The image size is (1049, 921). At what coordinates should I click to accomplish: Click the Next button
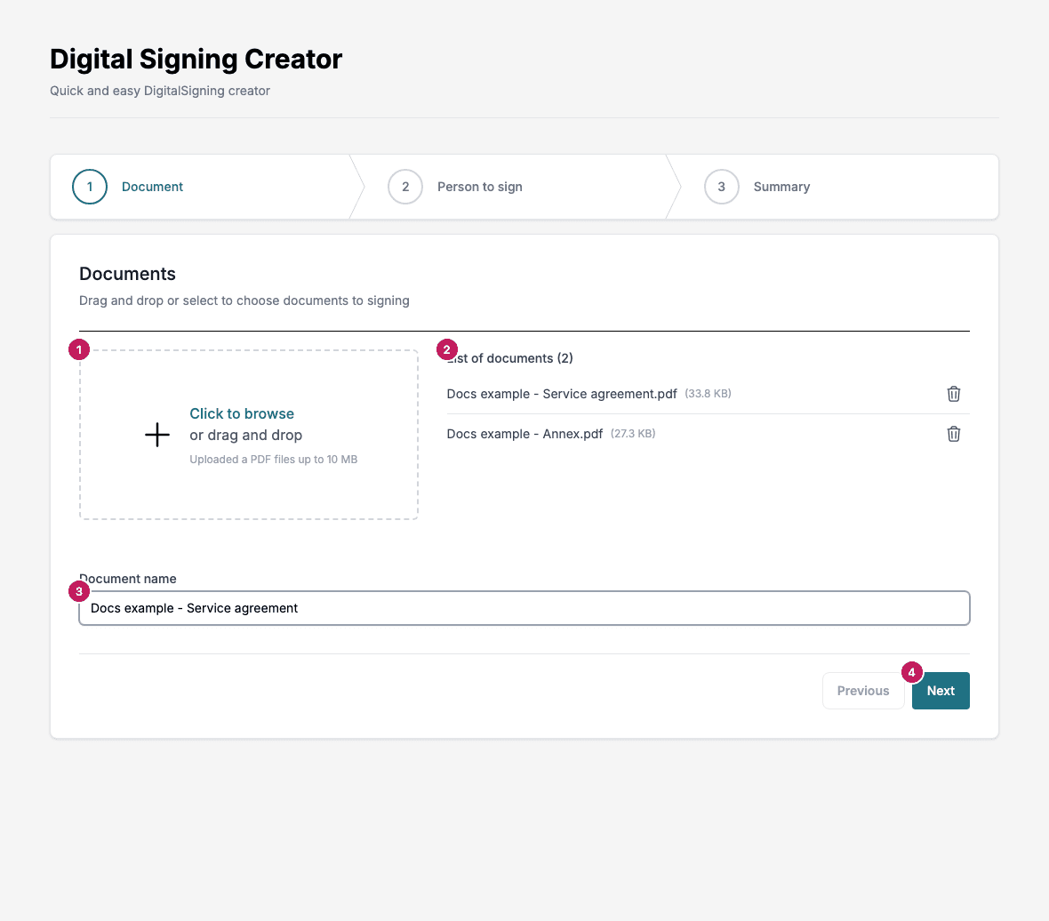pos(941,691)
